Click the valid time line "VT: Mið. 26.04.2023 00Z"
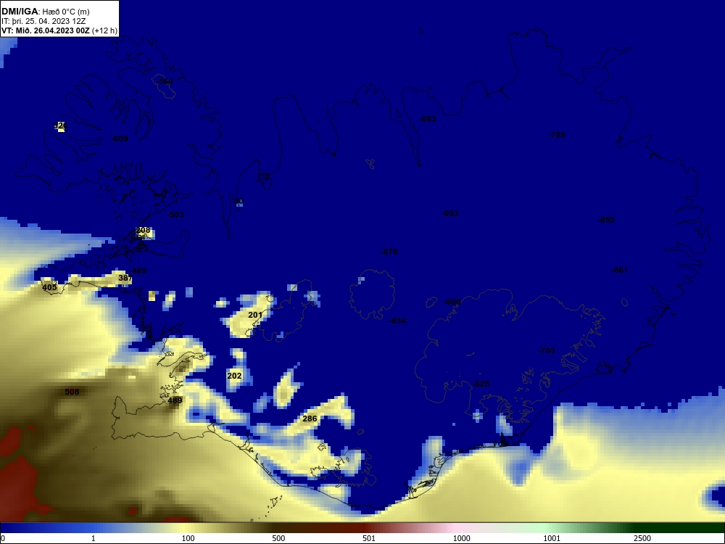 click(x=45, y=31)
